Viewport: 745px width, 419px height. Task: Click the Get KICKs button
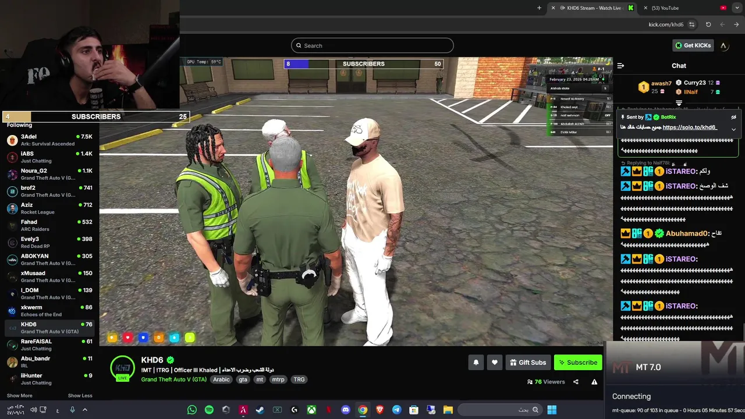(693, 45)
